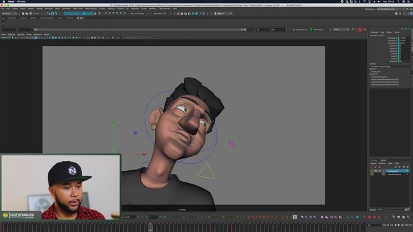
Task: Toggle lock on BaseAnimation layer
Action: pyautogui.click(x=372, y=174)
